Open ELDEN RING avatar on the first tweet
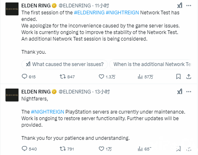This screenshot has height=155, width=198. (12, 9)
